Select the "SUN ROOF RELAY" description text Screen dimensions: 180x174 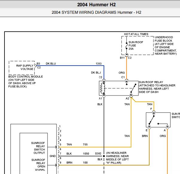click(x=157, y=87)
